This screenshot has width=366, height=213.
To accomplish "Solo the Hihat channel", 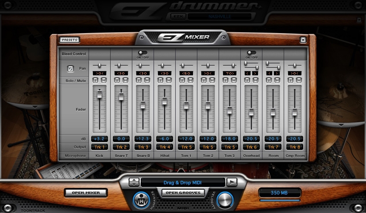I will click(x=161, y=80).
